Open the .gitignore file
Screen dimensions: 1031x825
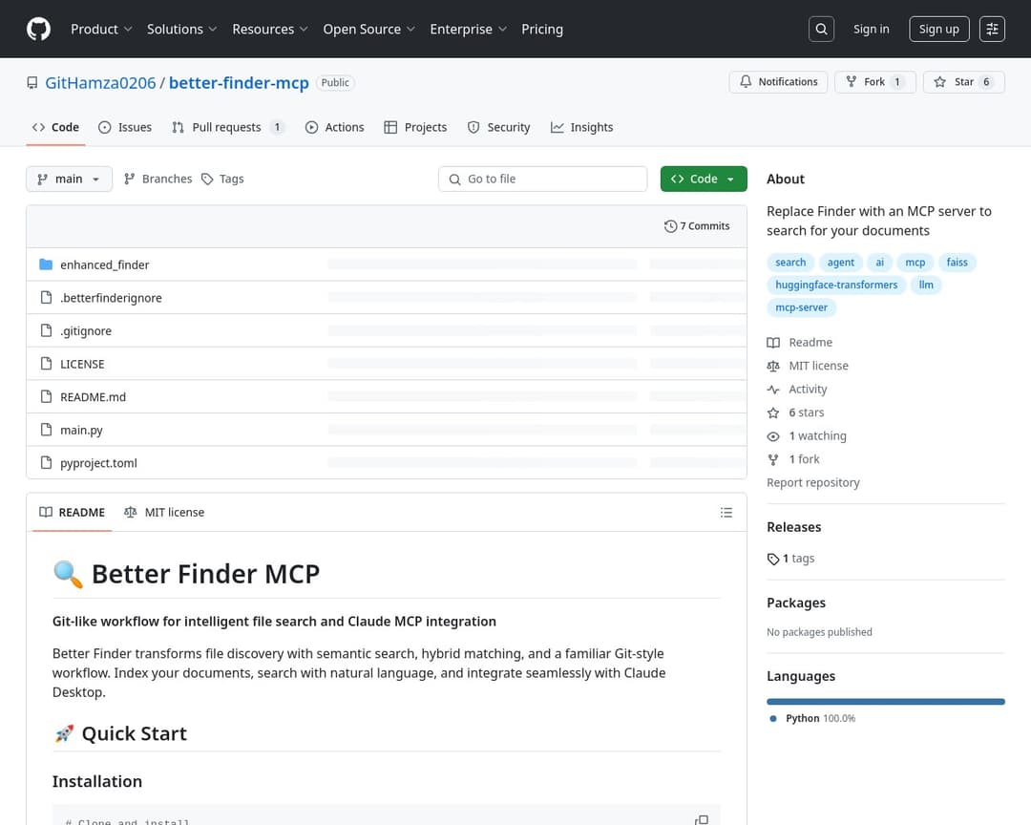[x=86, y=331]
